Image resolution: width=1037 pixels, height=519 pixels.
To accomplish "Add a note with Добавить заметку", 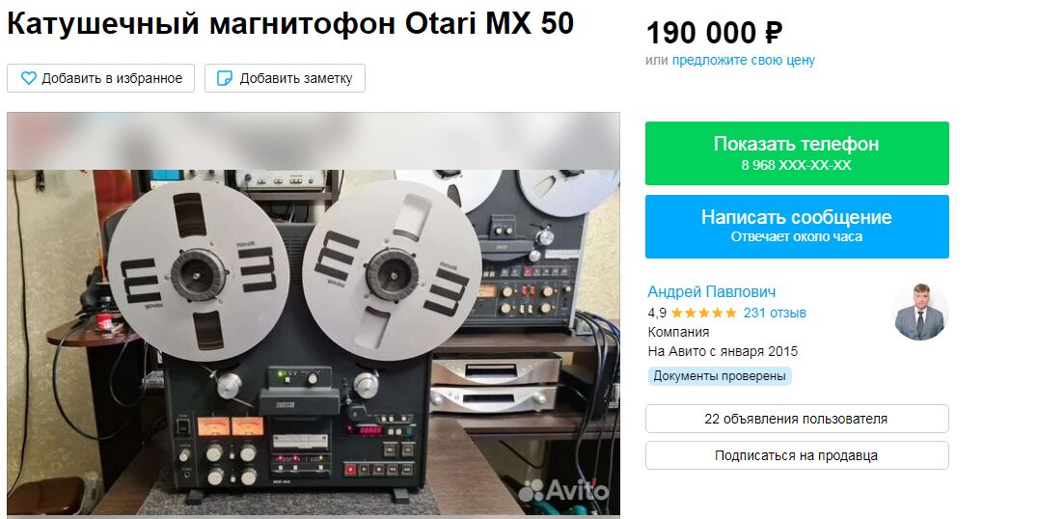I will pyautogui.click(x=285, y=78).
